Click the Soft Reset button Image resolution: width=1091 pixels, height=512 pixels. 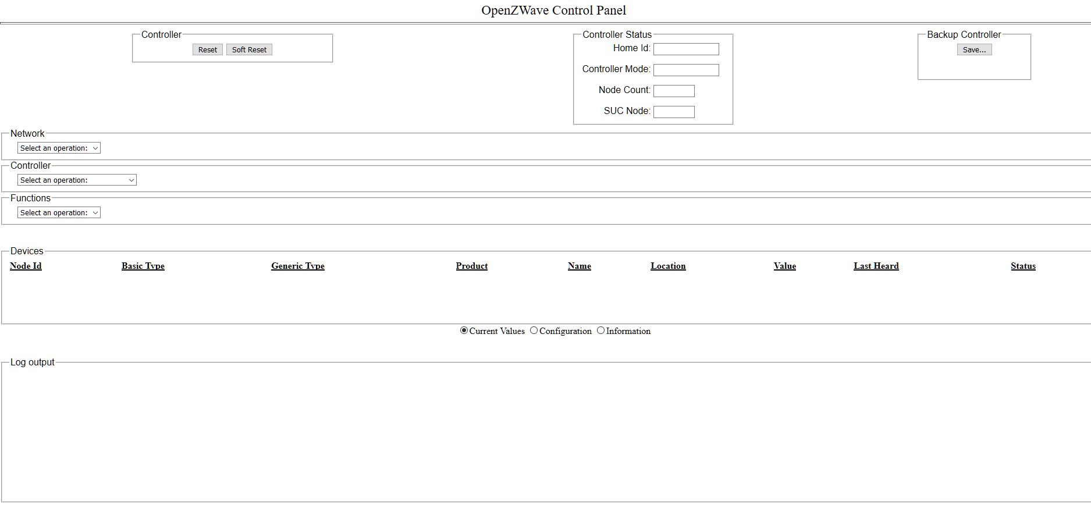click(x=249, y=50)
